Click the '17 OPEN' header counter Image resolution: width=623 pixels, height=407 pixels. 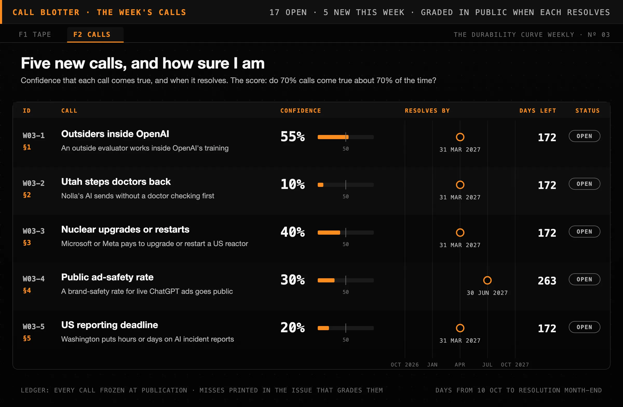(288, 12)
